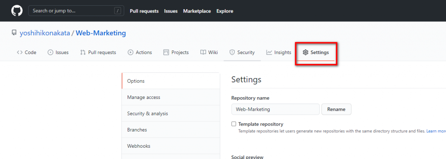Click the Issues tab circle icon
The width and height of the screenshot is (446, 159).
coord(51,52)
